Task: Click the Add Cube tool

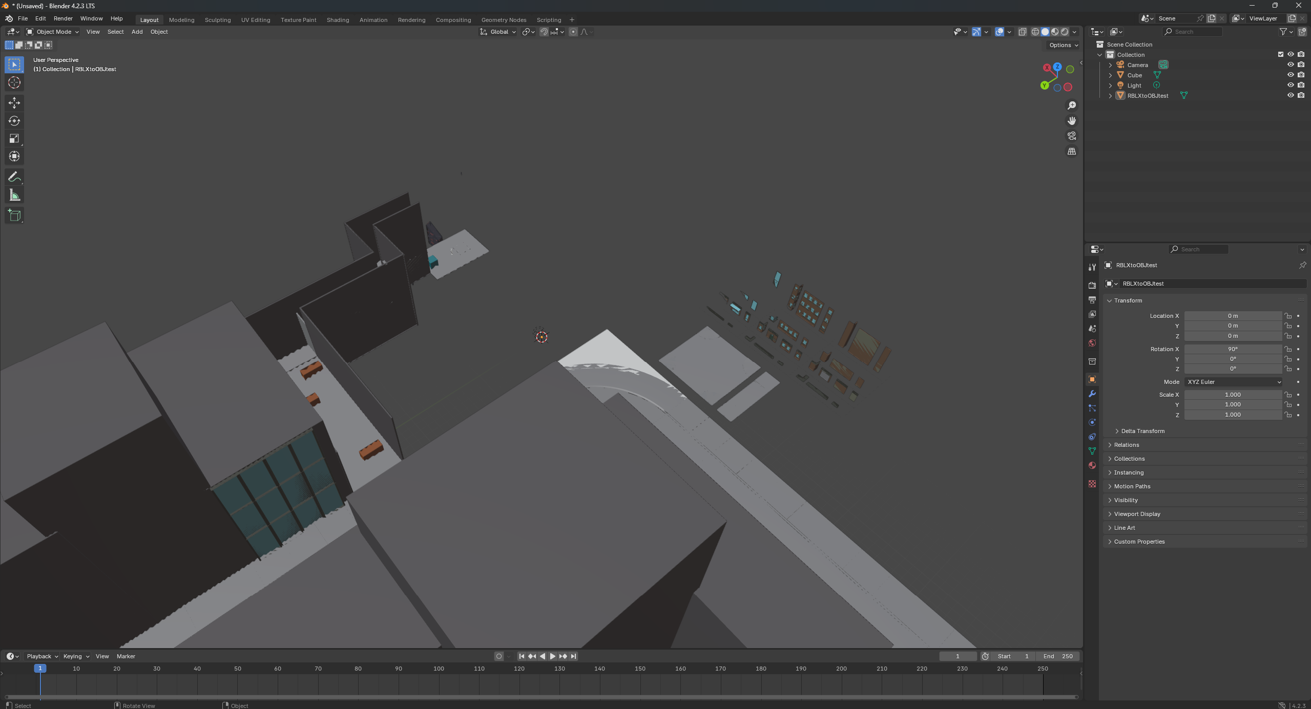Action: 14,216
